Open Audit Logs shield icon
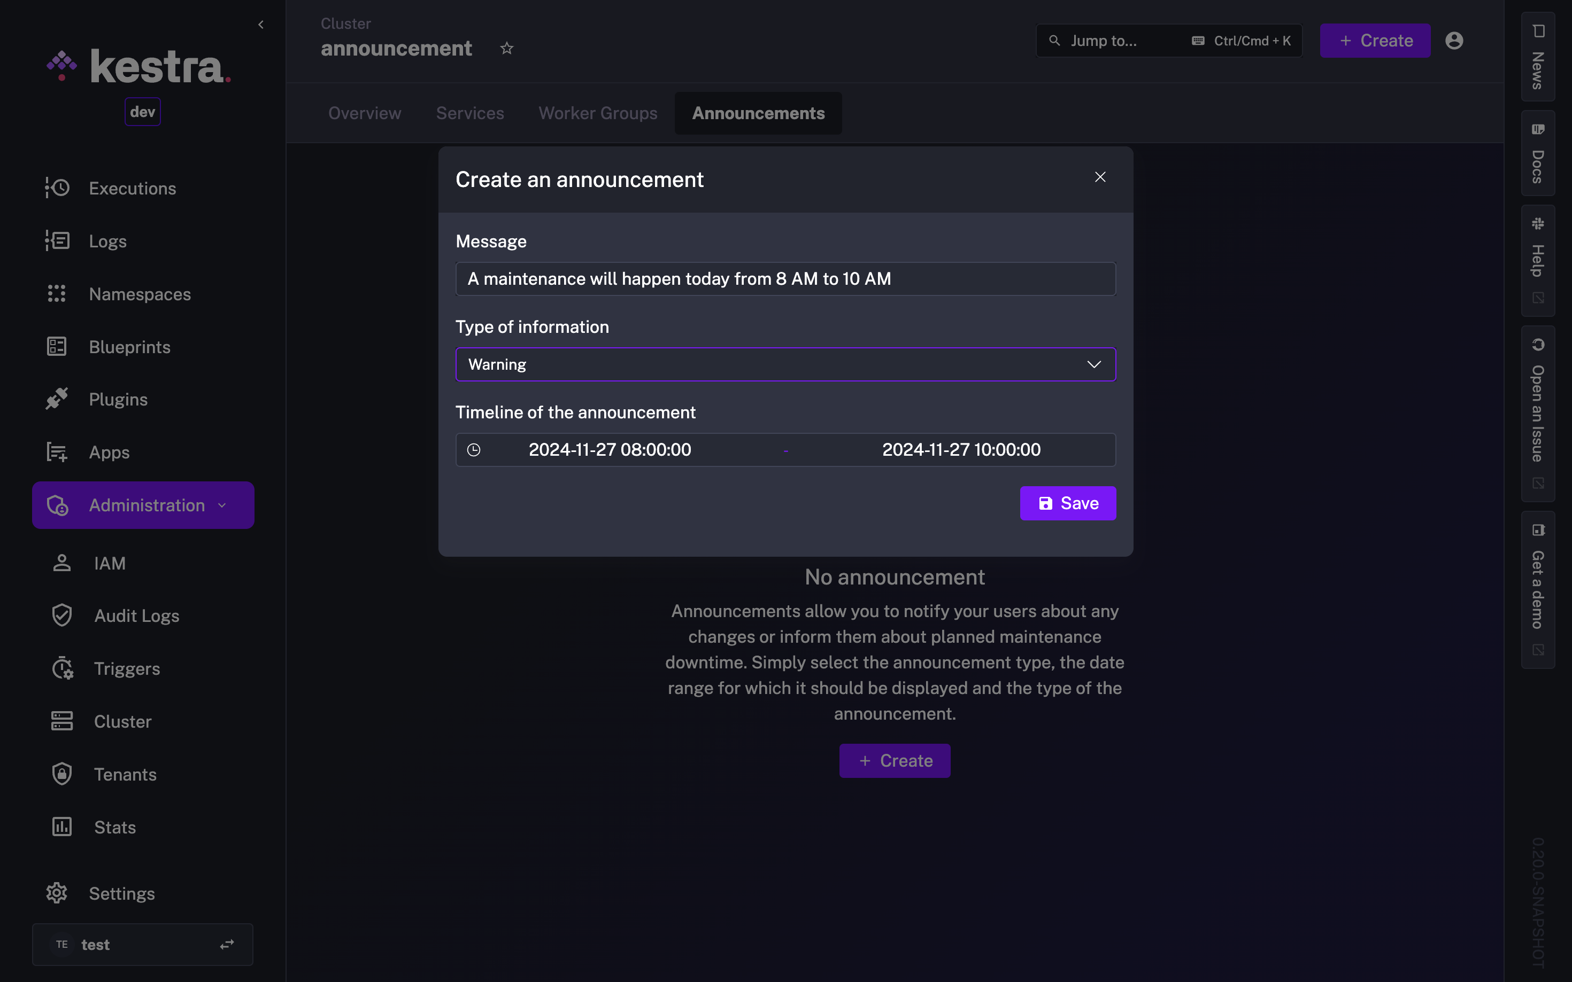The image size is (1572, 982). (x=61, y=615)
